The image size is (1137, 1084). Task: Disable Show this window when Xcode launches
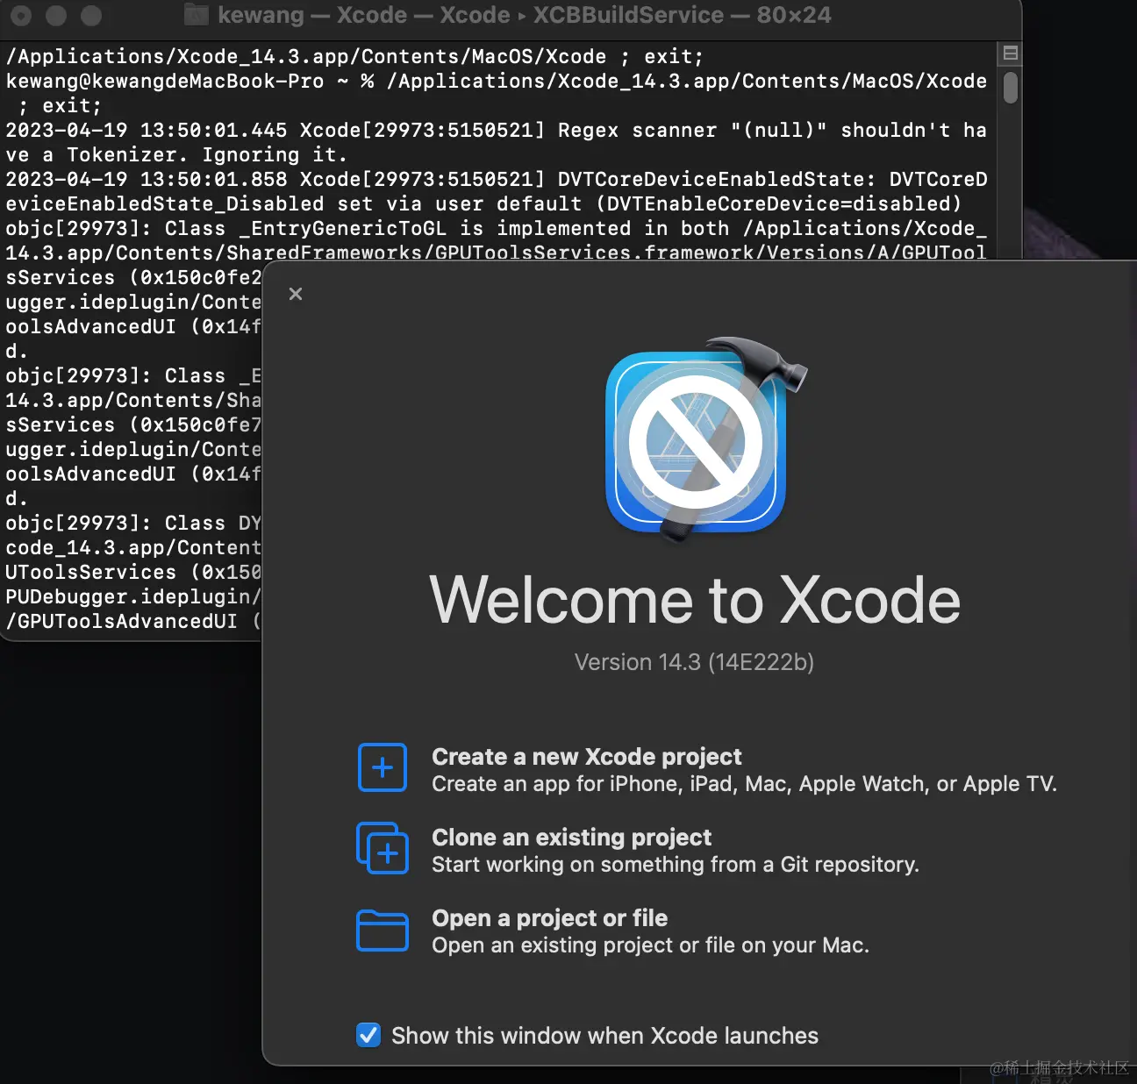pyautogui.click(x=368, y=1035)
